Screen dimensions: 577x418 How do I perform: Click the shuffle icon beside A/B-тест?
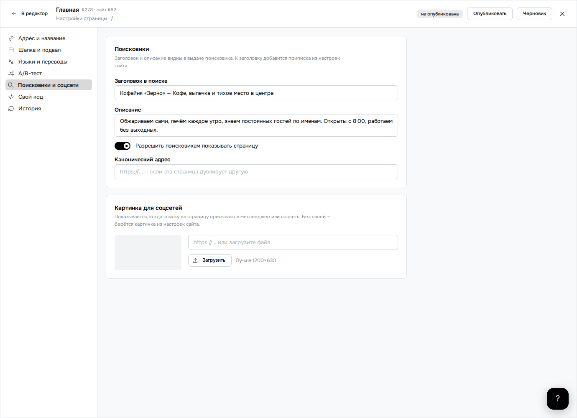11,73
